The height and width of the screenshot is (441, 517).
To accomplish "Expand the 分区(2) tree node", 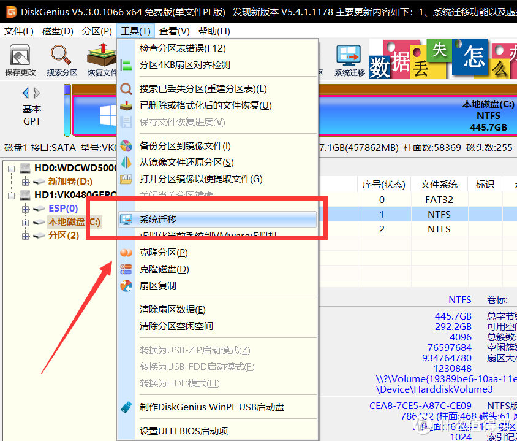I will [25, 235].
